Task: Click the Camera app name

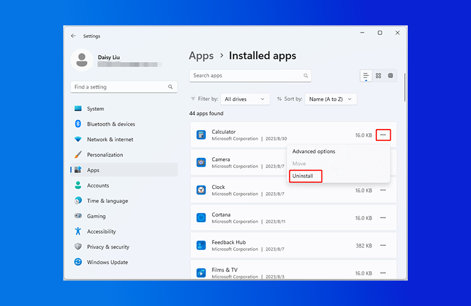Action: point(221,160)
